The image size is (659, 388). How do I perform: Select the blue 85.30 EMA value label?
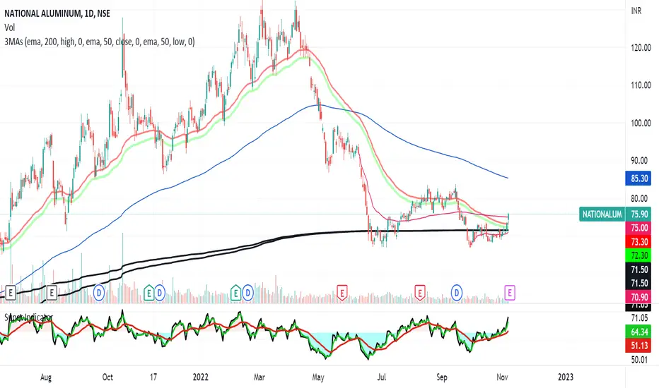click(639, 178)
